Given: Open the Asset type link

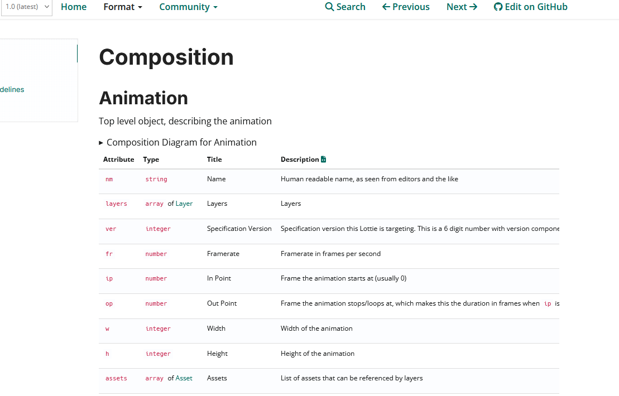Looking at the screenshot, I should point(184,378).
